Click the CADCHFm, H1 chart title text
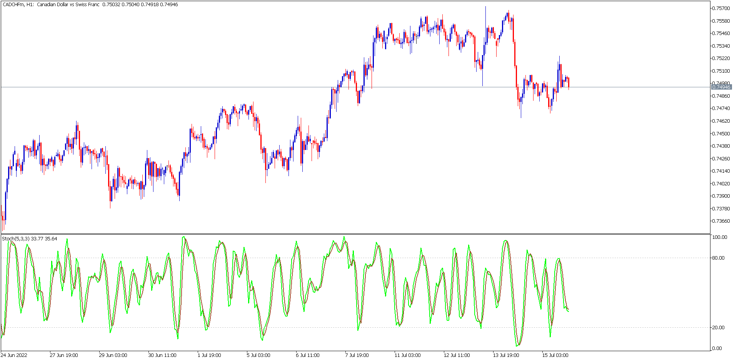This screenshot has height=360, width=737. click(90, 5)
